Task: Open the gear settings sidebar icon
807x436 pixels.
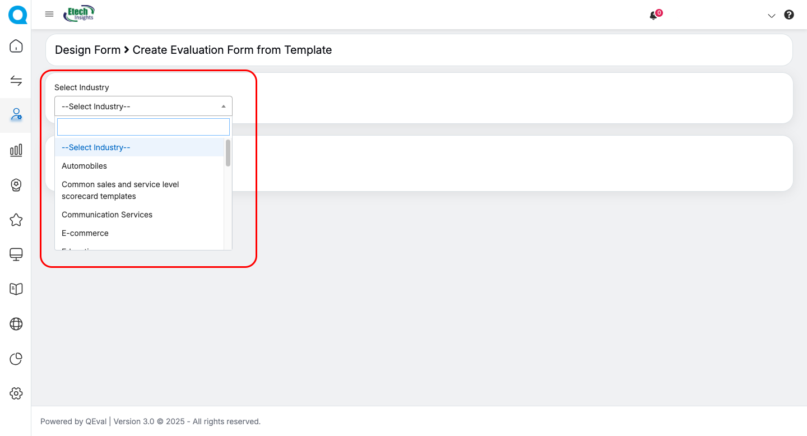Action: [16, 393]
